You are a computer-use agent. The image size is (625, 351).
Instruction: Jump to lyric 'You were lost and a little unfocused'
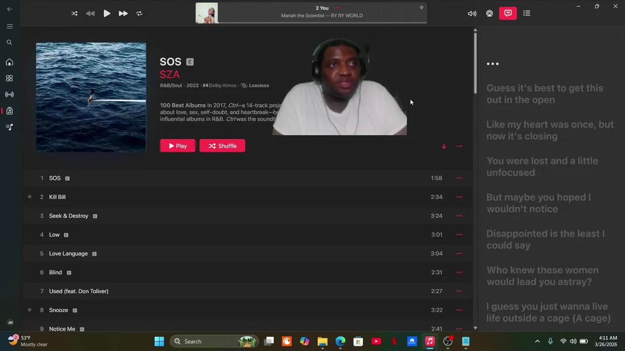(542, 166)
